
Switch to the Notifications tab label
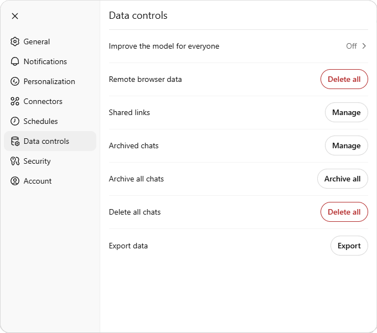pos(45,61)
